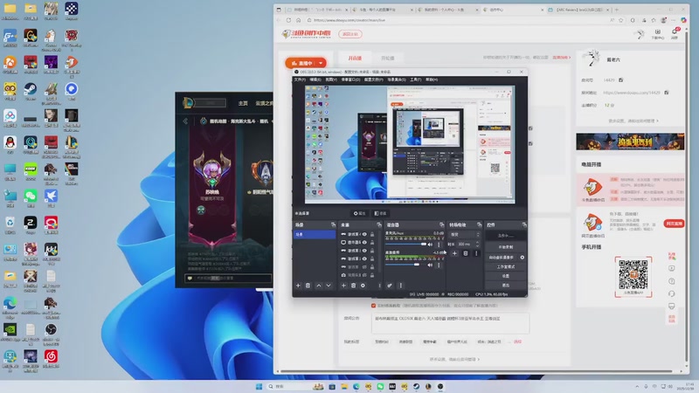The width and height of the screenshot is (699, 393).
Task: Click the room announcement text box
Action: [x=450, y=323]
